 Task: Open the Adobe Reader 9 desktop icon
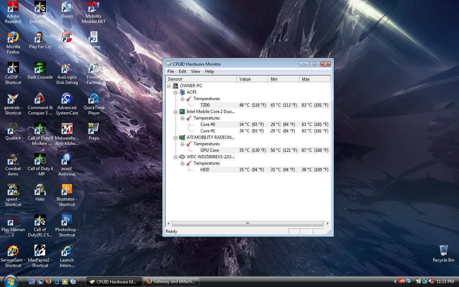[x=13, y=13]
